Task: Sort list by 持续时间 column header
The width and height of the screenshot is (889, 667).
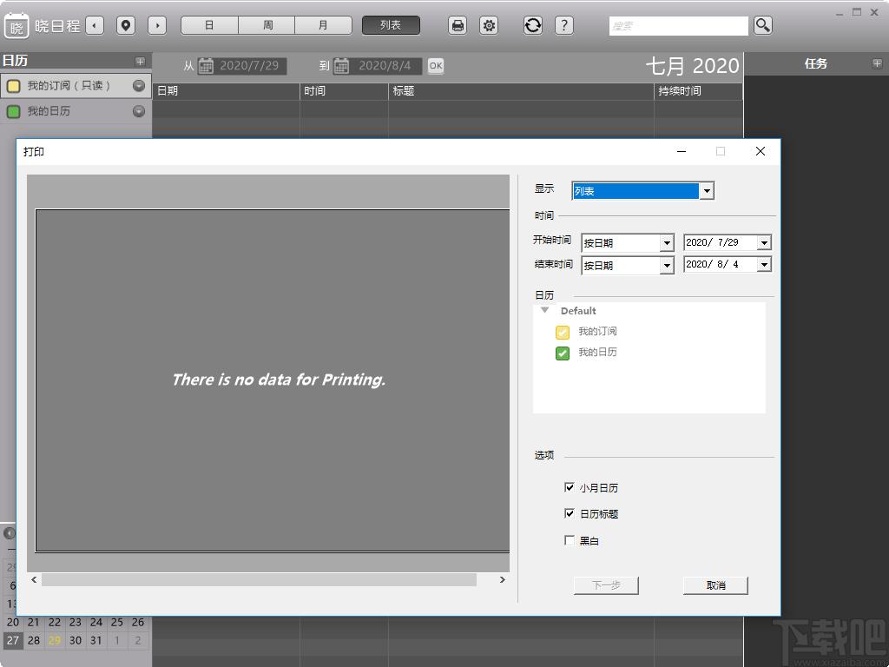Action: point(698,90)
